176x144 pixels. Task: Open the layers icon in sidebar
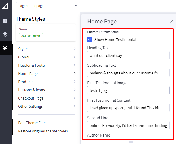(x=5, y=34)
